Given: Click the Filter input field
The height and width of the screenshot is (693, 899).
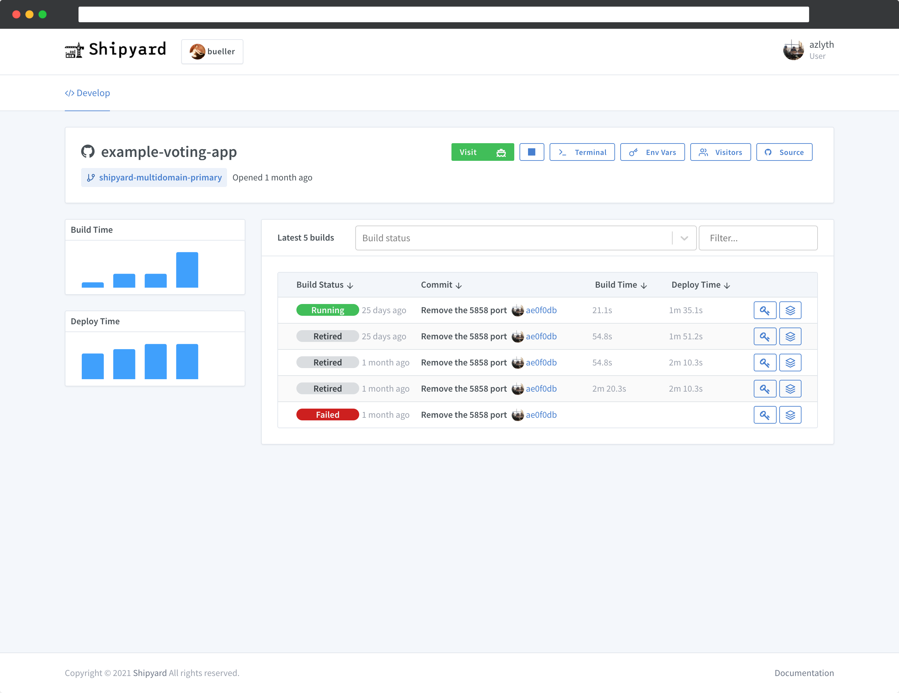Looking at the screenshot, I should click(x=758, y=238).
